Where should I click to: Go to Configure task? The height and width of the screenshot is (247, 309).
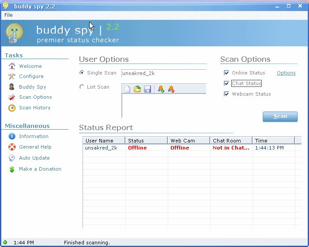tap(31, 76)
